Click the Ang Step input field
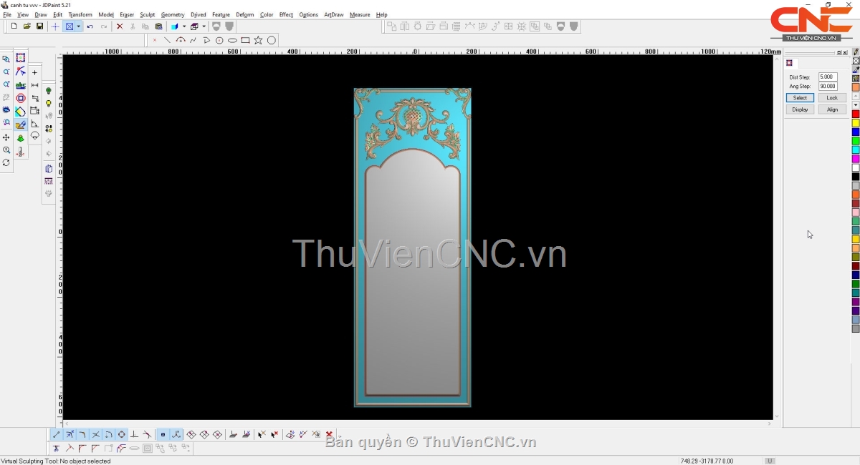 [x=828, y=87]
